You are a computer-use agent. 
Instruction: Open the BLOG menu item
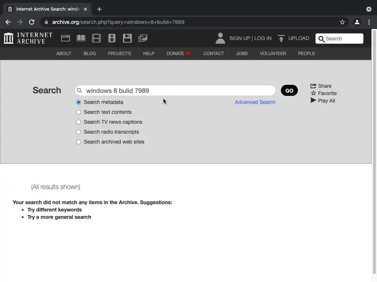90,54
